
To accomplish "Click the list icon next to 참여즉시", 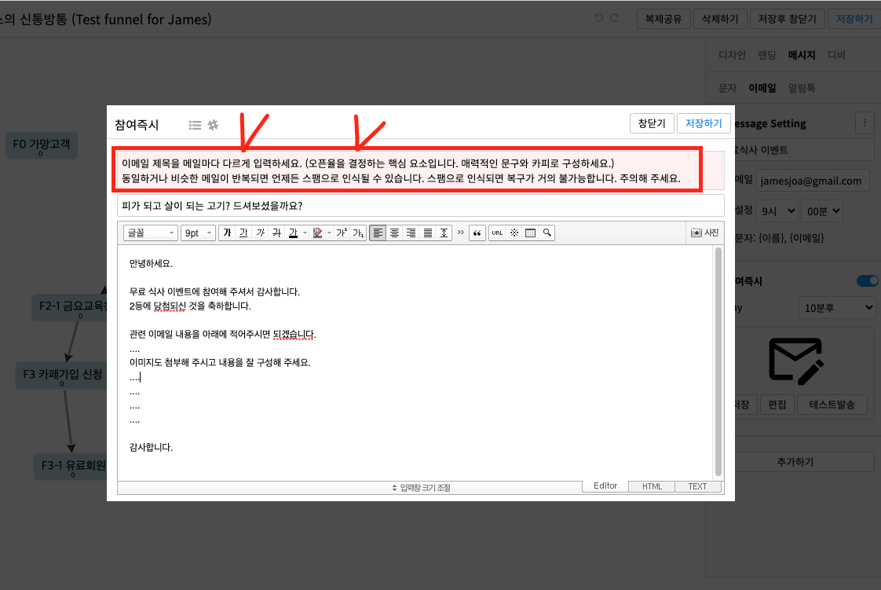I will 195,125.
